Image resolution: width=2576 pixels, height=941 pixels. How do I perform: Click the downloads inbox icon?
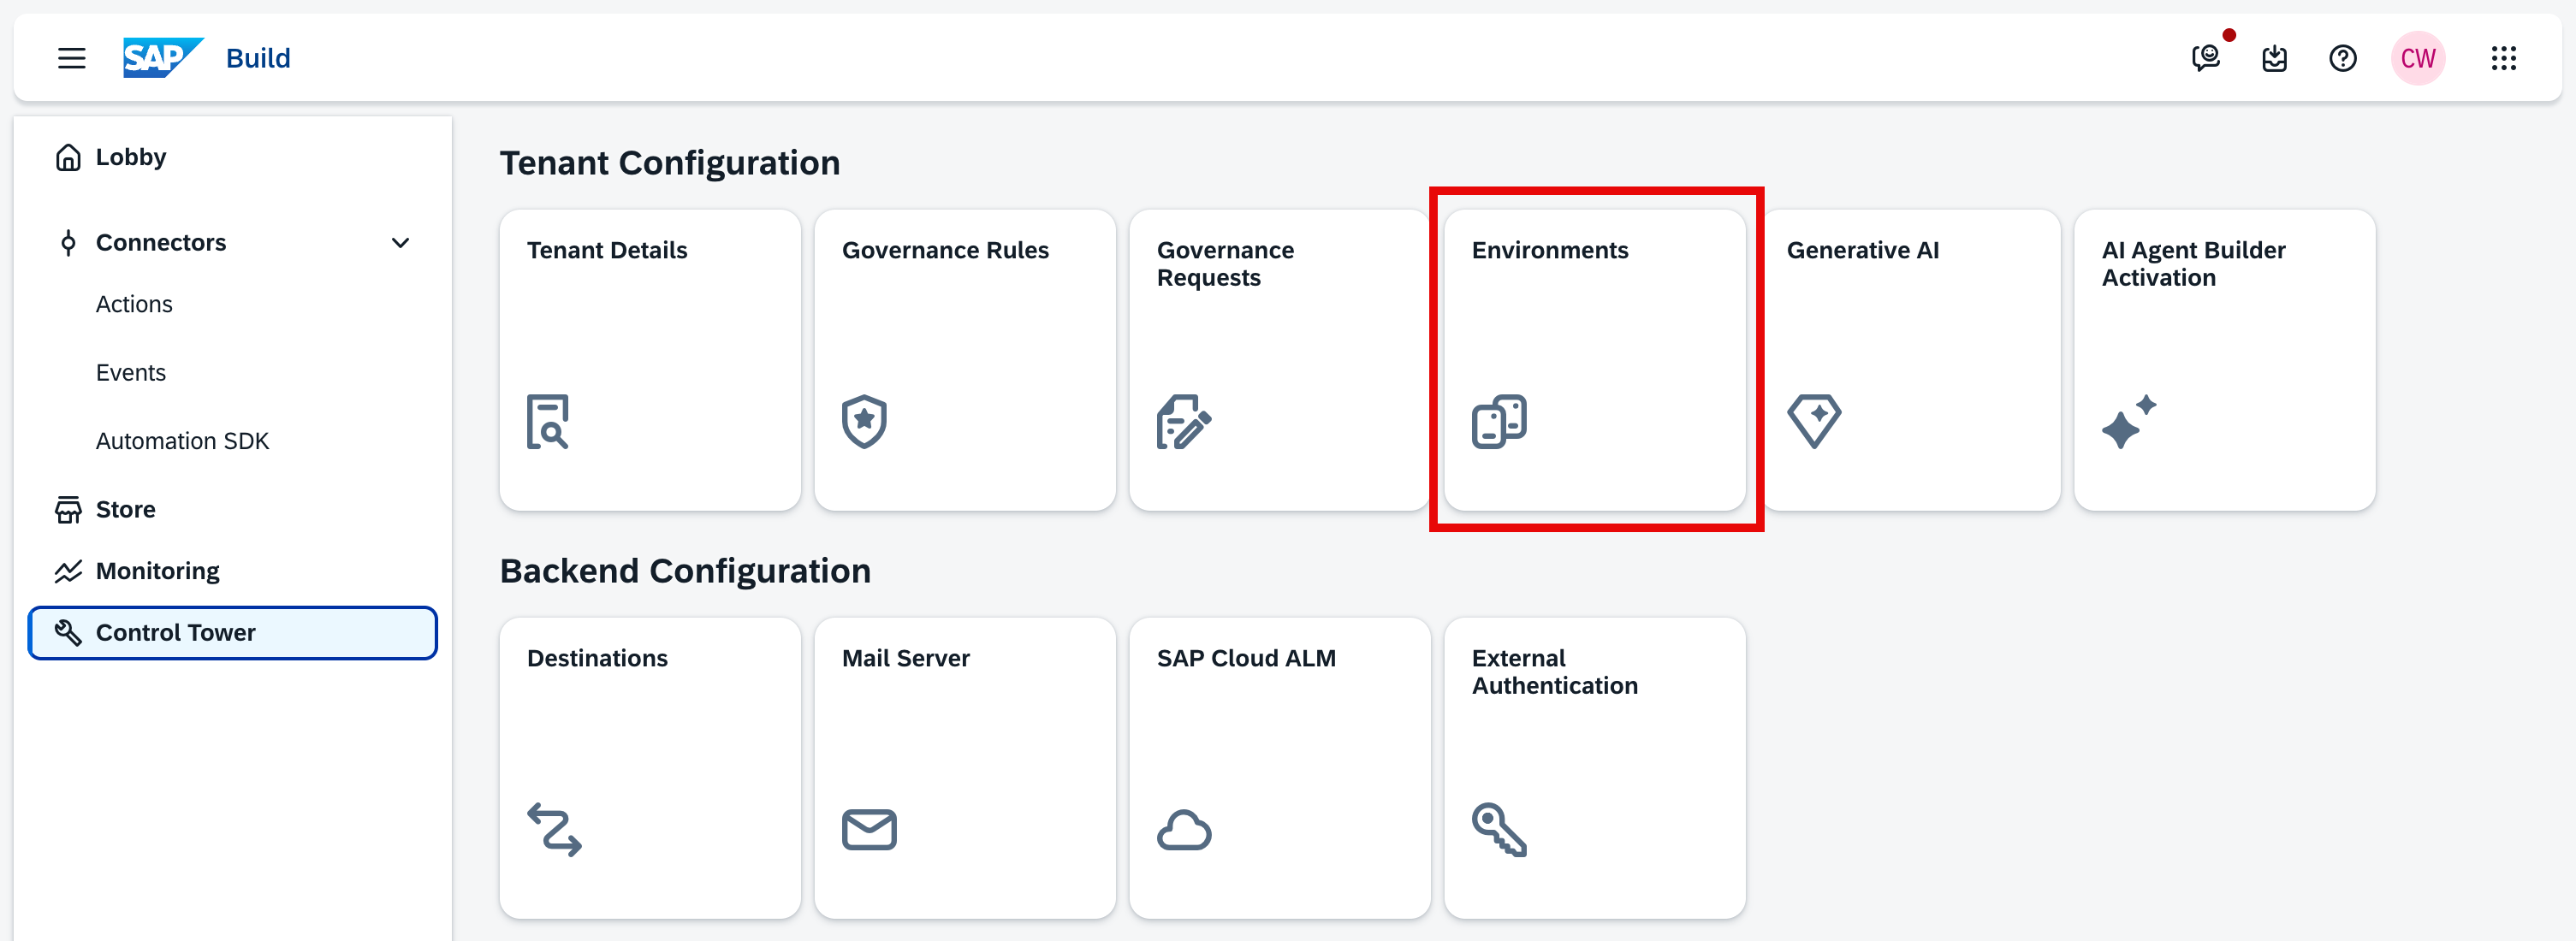(x=2274, y=58)
